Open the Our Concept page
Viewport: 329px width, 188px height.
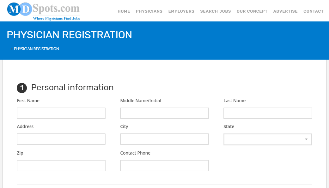(252, 11)
